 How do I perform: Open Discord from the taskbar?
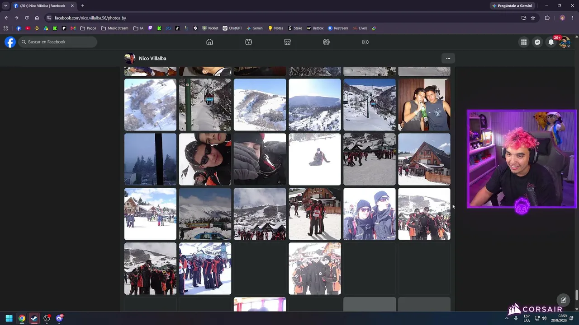pyautogui.click(x=59, y=318)
